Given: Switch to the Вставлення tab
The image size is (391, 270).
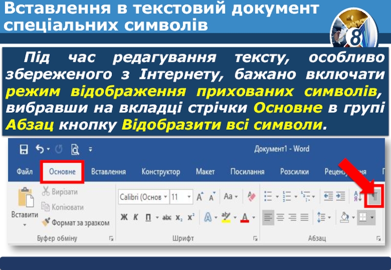Looking at the screenshot, I should (x=109, y=172).
